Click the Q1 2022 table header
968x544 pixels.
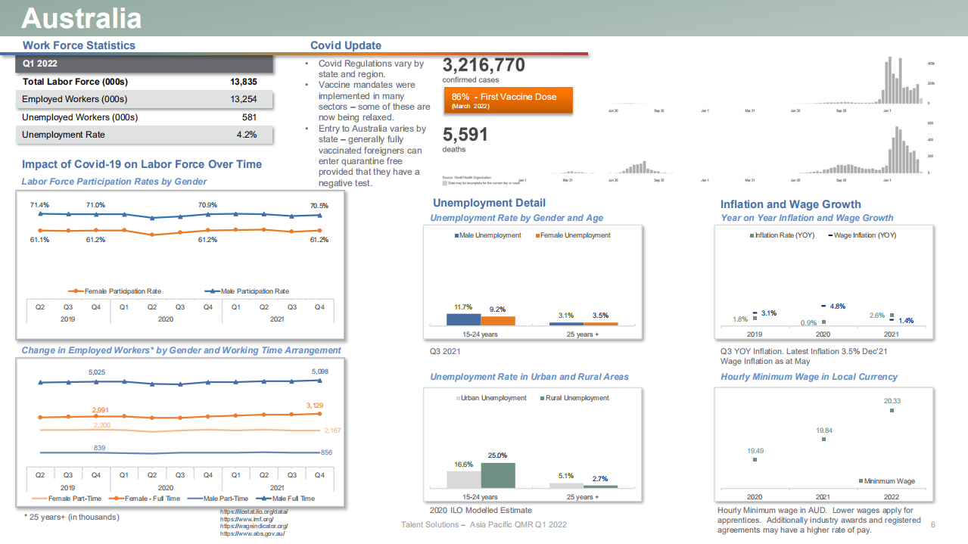click(144, 64)
